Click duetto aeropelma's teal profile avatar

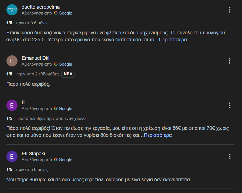[x=12, y=10]
